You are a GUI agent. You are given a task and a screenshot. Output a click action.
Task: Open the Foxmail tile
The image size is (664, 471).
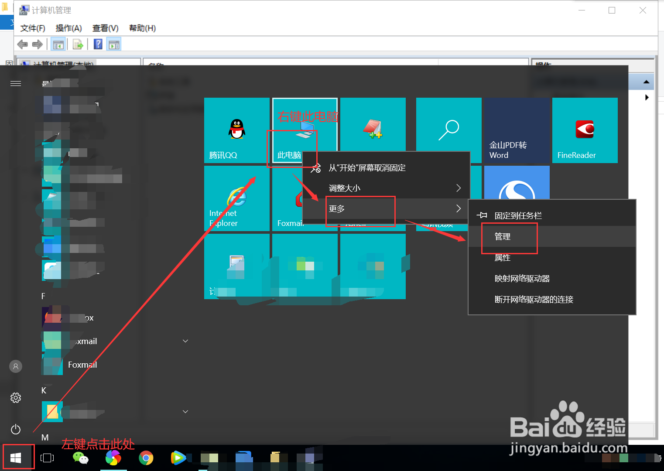point(287,198)
